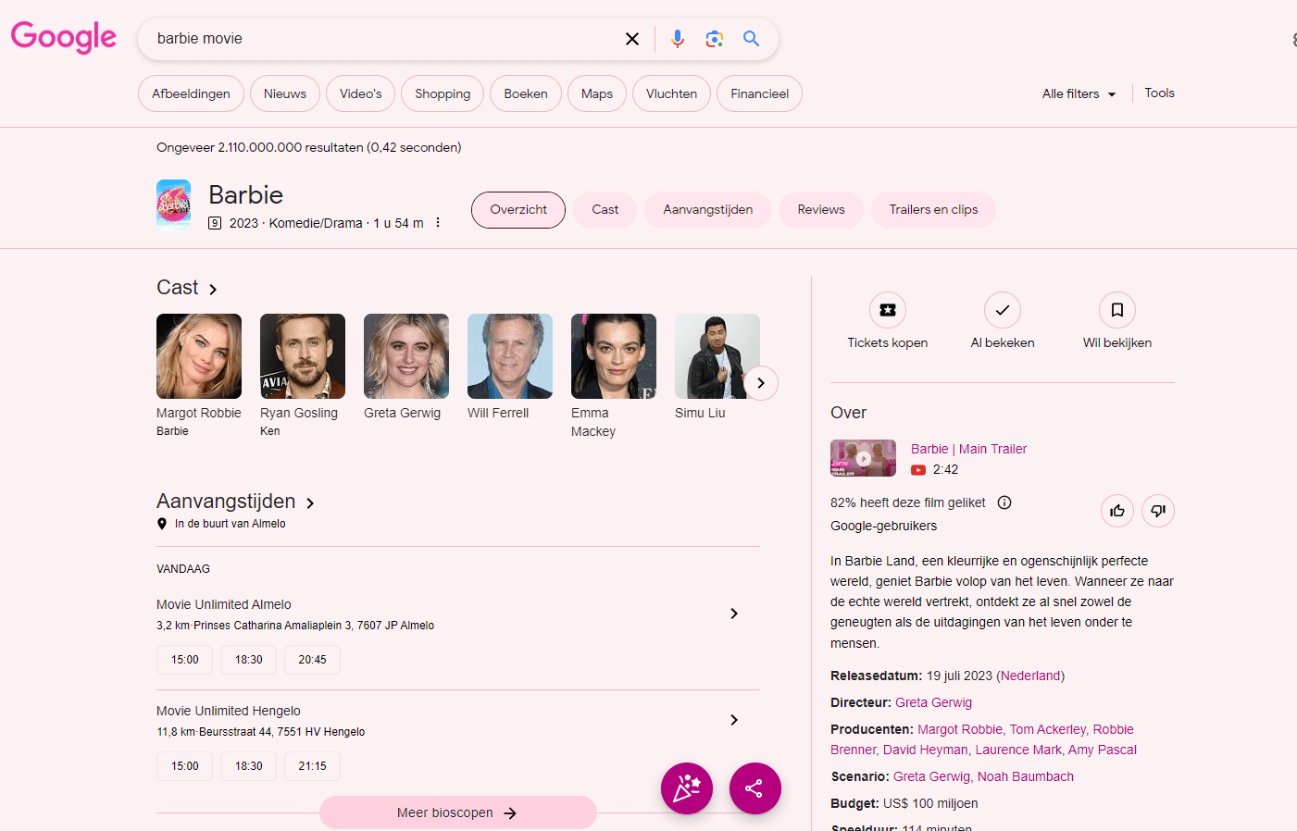Open Emma Mackey cast photo
Image resolution: width=1297 pixels, height=831 pixels.
tap(614, 356)
